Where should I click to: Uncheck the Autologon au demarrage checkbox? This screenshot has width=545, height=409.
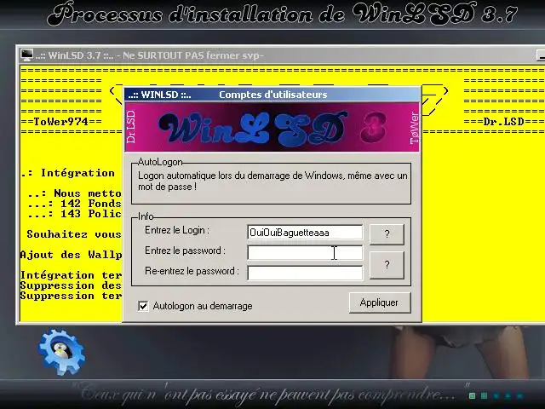(x=143, y=306)
